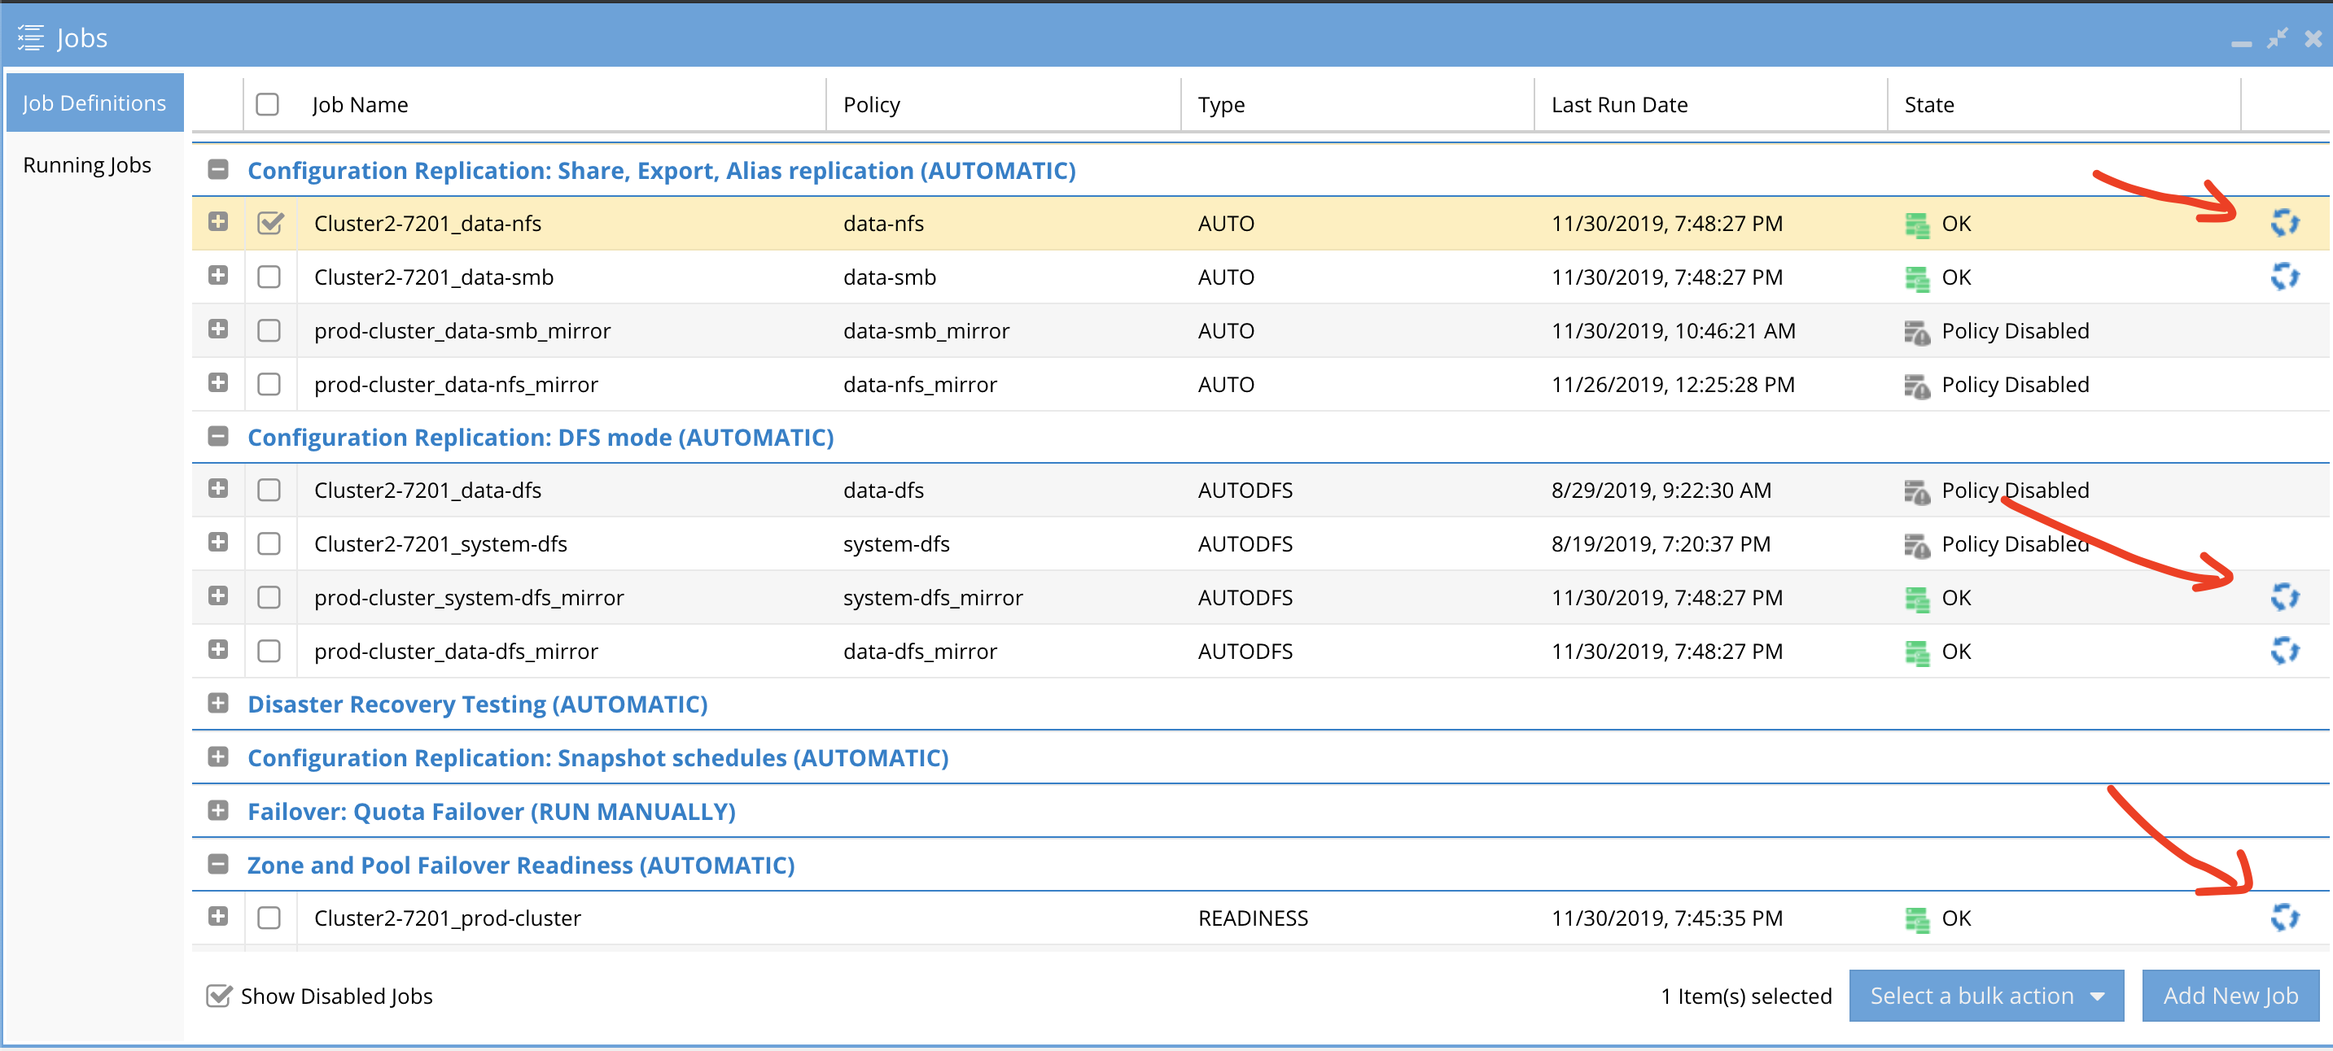Check the select-all checkbox in header
Screen dimensions: 2333x1051
point(267,105)
